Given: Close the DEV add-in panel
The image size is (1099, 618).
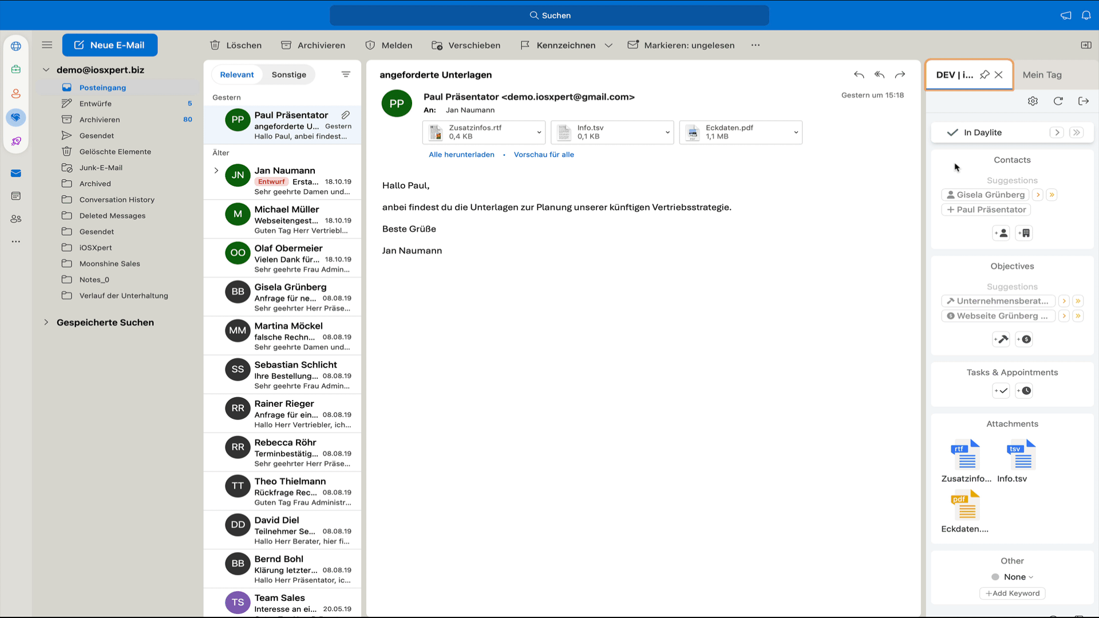Looking at the screenshot, I should pyautogui.click(x=998, y=74).
